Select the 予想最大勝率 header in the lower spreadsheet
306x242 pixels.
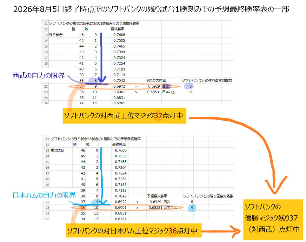pos(157,196)
